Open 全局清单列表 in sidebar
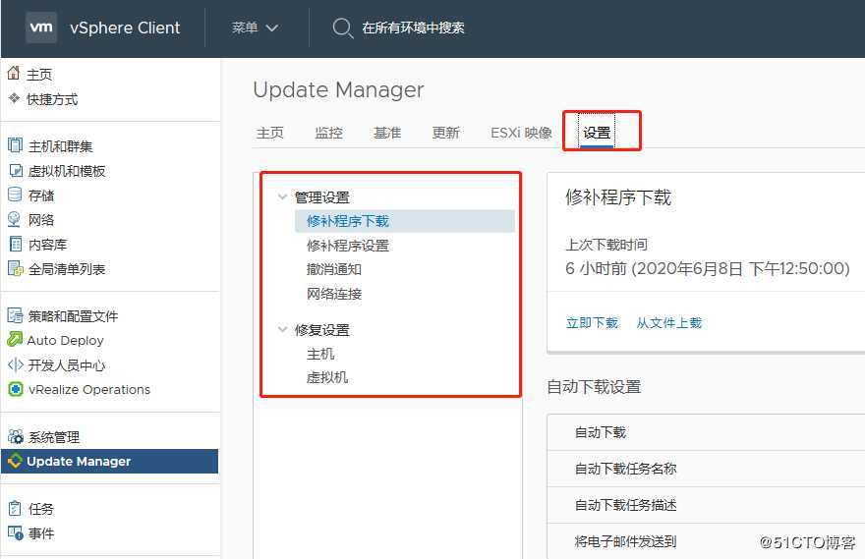Image resolution: width=865 pixels, height=559 pixels. coord(66,269)
